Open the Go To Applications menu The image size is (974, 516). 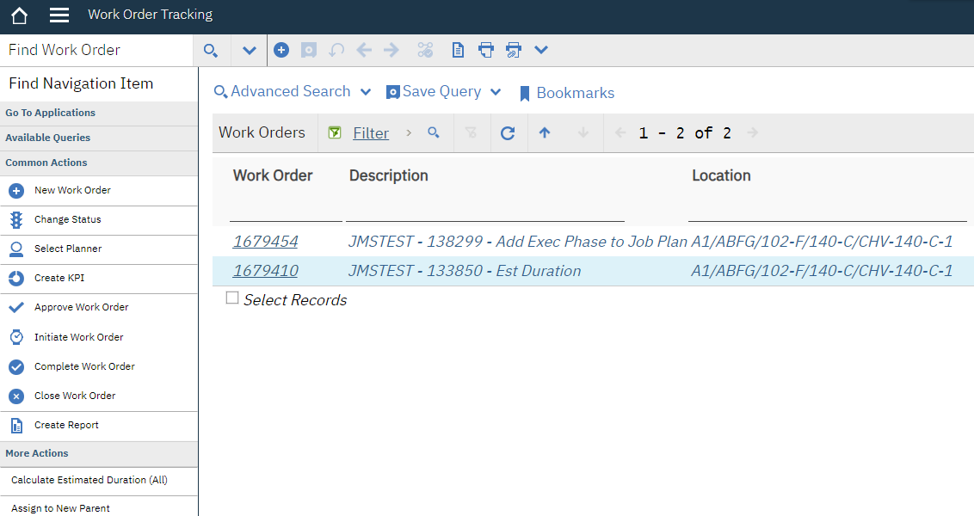tap(50, 113)
